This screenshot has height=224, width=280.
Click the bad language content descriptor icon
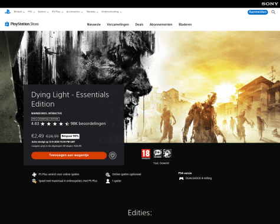[157, 153]
